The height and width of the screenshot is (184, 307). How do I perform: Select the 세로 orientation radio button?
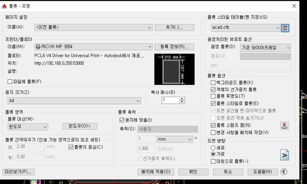(x=213, y=148)
